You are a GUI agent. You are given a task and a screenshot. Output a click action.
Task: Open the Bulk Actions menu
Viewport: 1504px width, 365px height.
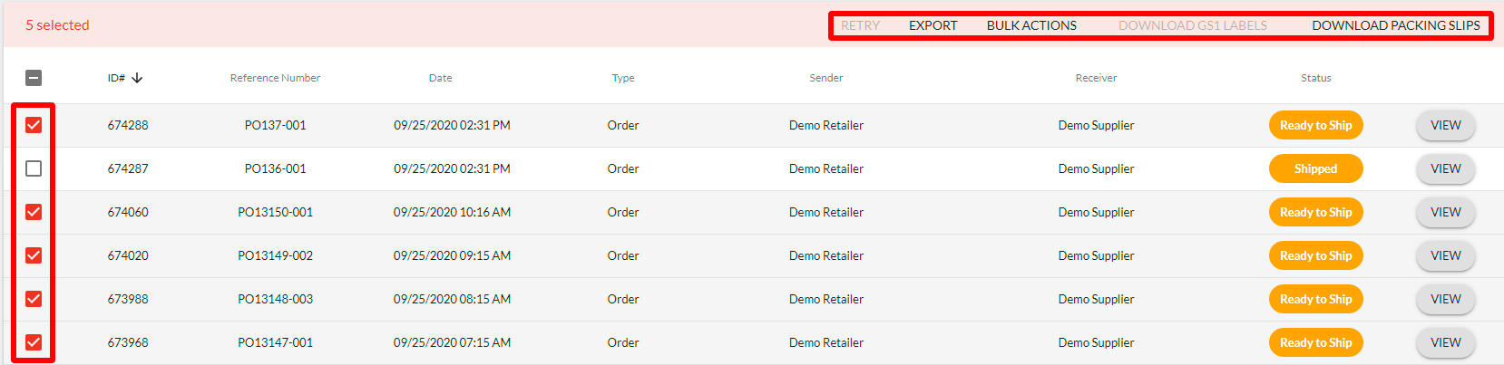coord(1031,25)
